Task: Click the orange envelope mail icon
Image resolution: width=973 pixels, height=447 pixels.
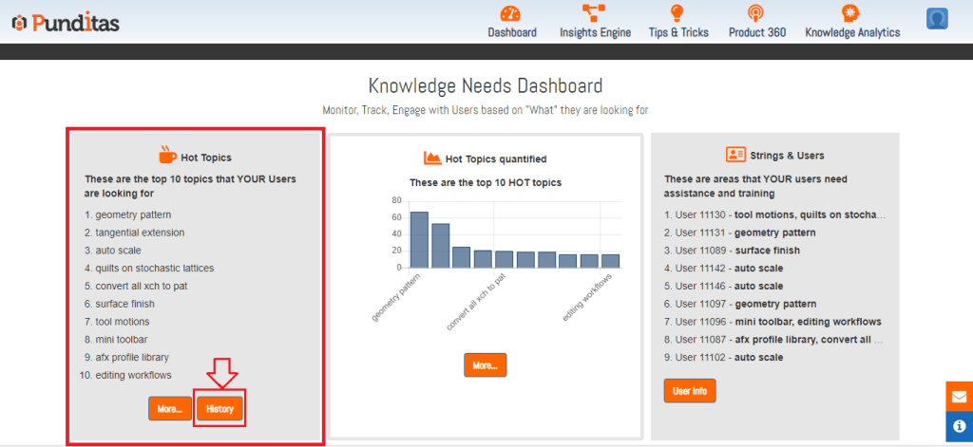Action: (959, 397)
